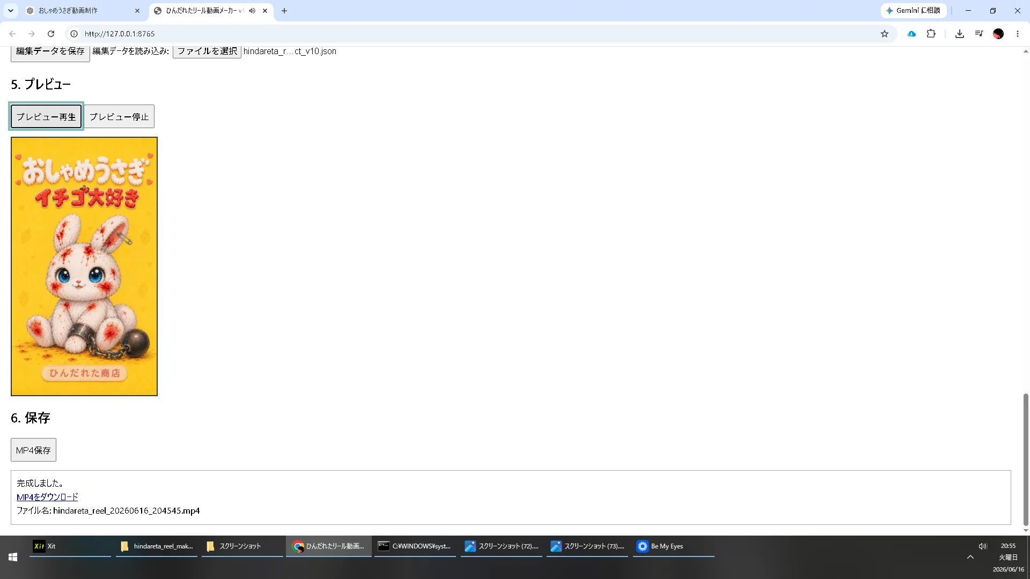
Task: Click the scrollbar up arrow
Action: (1026, 51)
